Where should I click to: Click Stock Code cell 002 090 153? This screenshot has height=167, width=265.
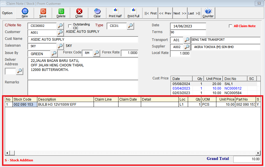coord(25,105)
